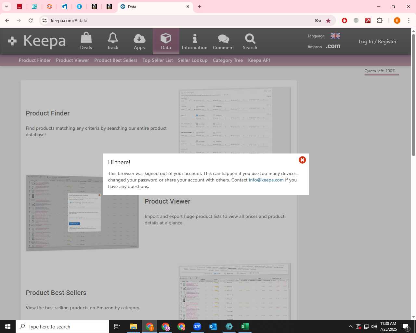Open Top Seller List submenu item
This screenshot has width=416, height=333.
(158, 60)
